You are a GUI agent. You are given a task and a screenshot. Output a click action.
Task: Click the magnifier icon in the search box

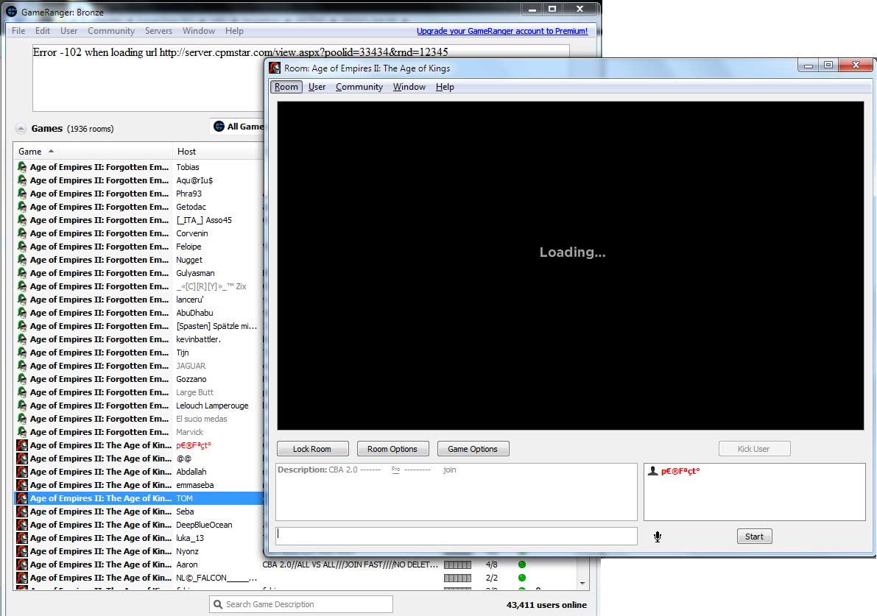pyautogui.click(x=218, y=604)
